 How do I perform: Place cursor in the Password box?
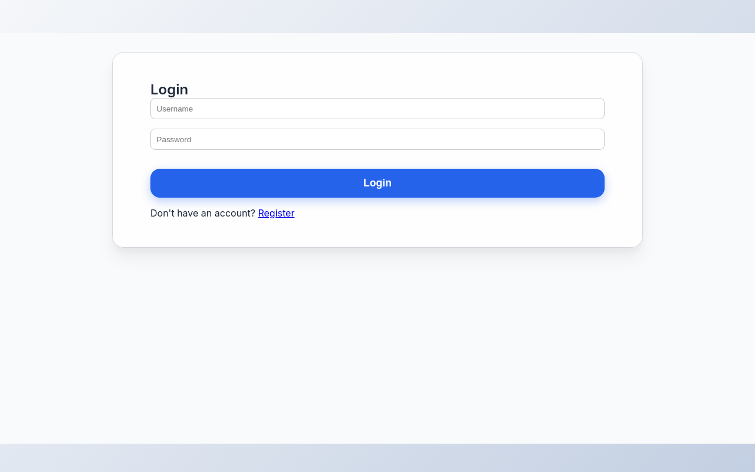[x=377, y=139]
